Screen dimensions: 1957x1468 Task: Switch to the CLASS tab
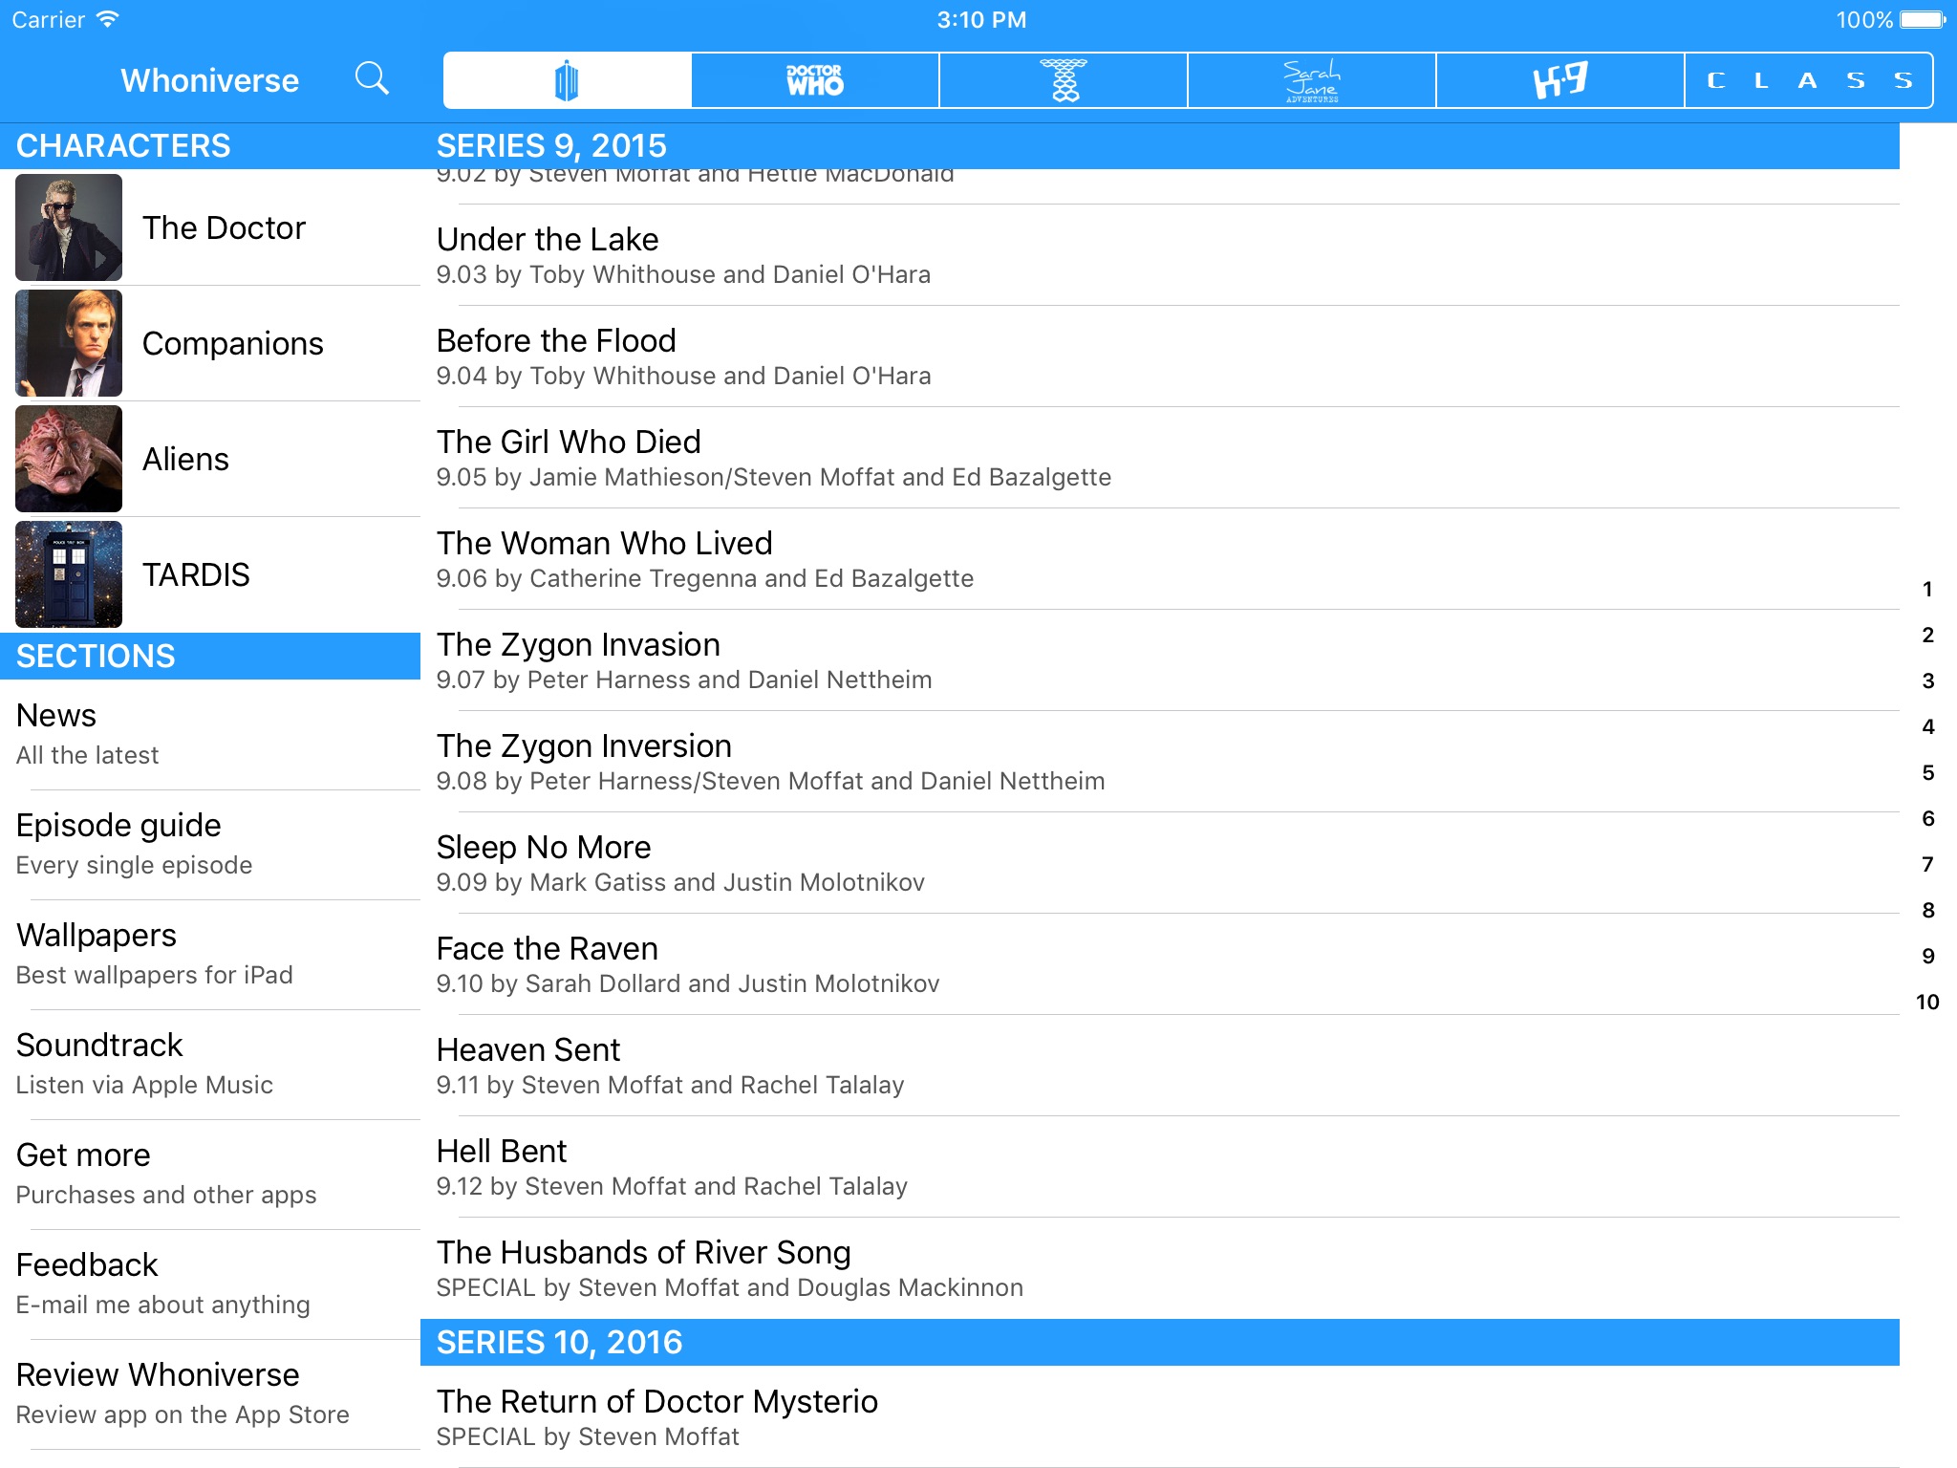(x=1809, y=80)
